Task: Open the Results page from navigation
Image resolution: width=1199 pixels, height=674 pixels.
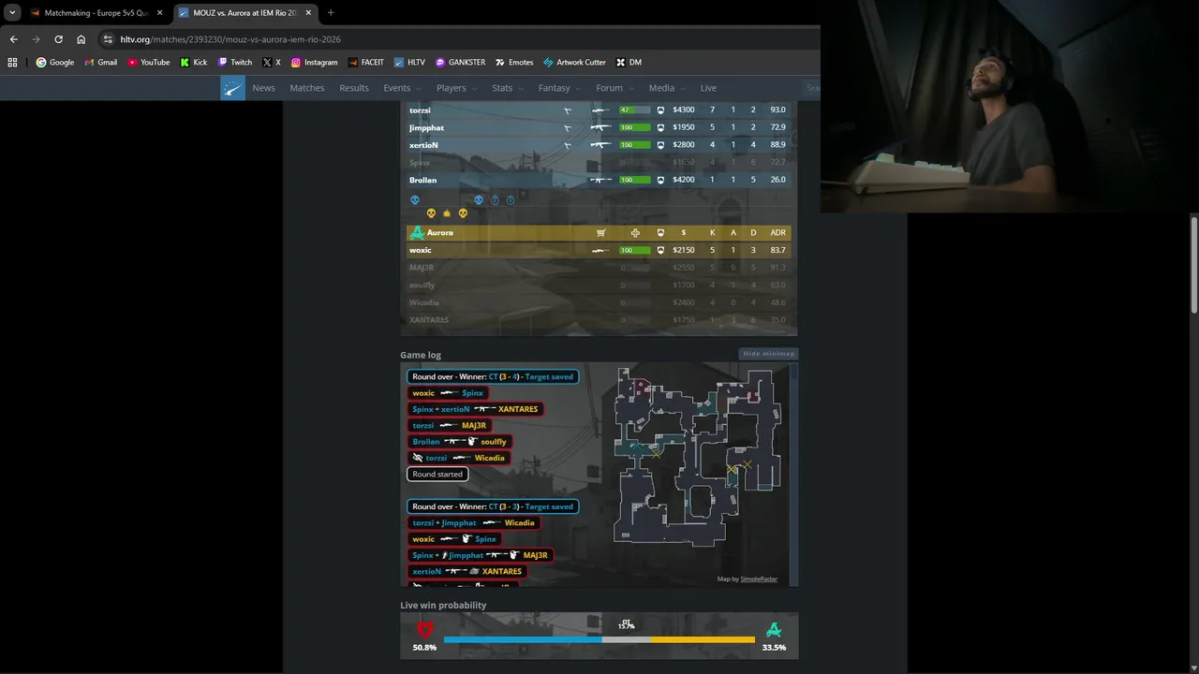Action: coord(354,88)
